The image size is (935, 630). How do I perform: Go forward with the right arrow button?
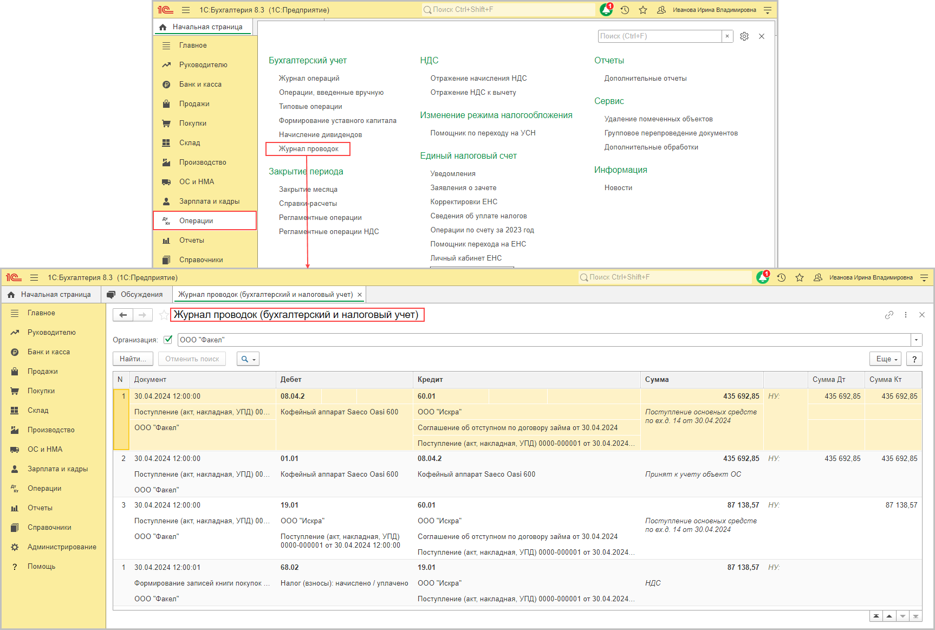coord(142,315)
